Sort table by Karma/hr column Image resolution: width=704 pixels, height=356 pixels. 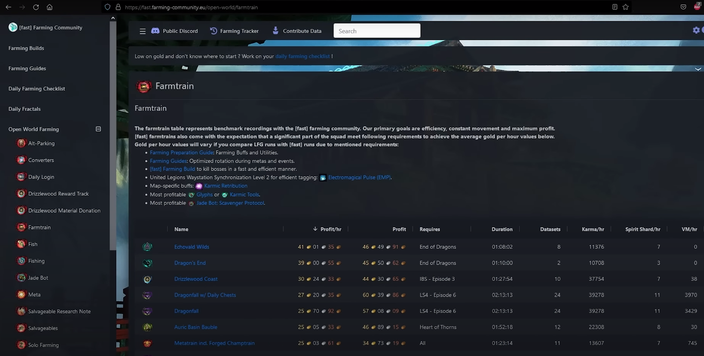tap(593, 229)
